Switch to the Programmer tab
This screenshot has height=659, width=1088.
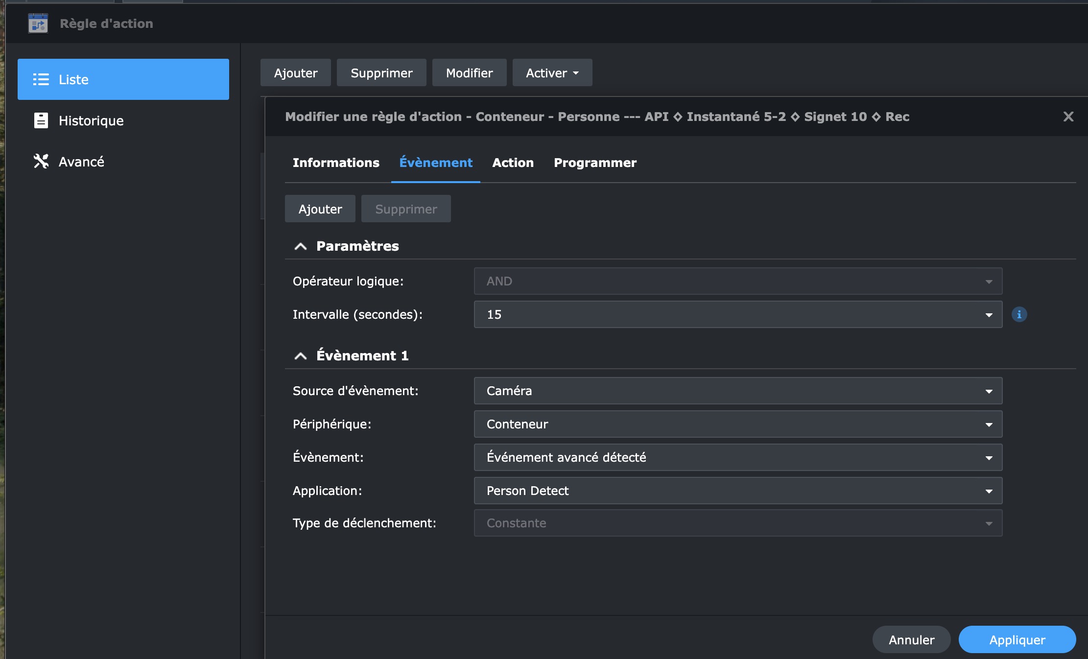click(x=595, y=163)
